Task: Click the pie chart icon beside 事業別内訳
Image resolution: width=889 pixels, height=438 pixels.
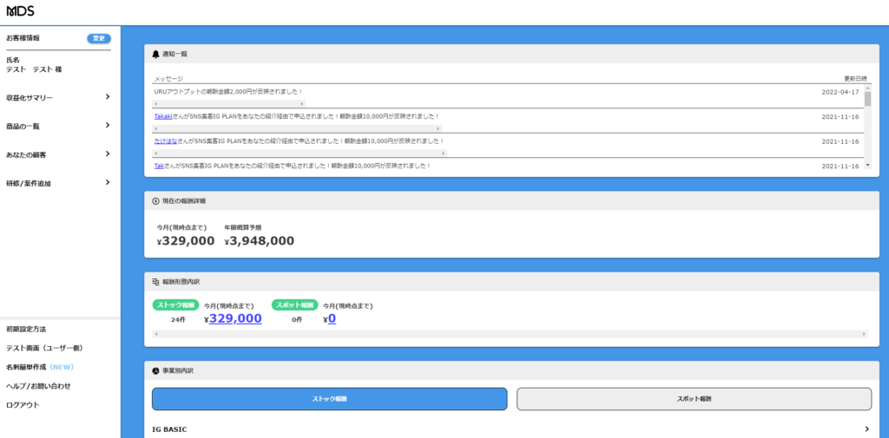Action: point(155,370)
